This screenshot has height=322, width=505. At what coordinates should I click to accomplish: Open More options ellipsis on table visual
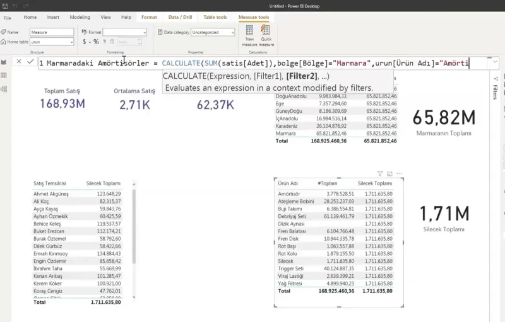pos(400,174)
